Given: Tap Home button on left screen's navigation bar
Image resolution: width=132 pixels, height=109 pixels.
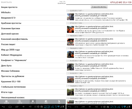Looking at the screenshot, I should (x=10, y=107).
